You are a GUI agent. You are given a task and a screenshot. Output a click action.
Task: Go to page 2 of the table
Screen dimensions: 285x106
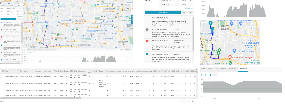(188, 101)
